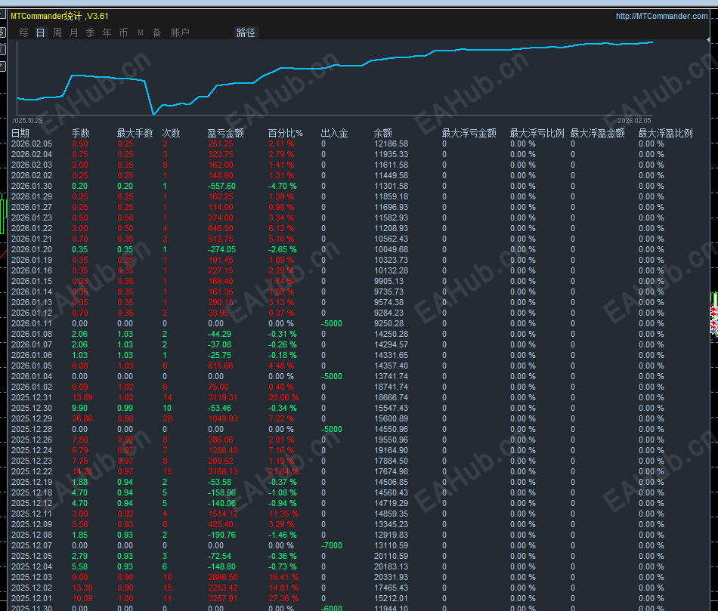Click the 最大浮亏金额 column header
Screen dimensions: 718x611
469,133
